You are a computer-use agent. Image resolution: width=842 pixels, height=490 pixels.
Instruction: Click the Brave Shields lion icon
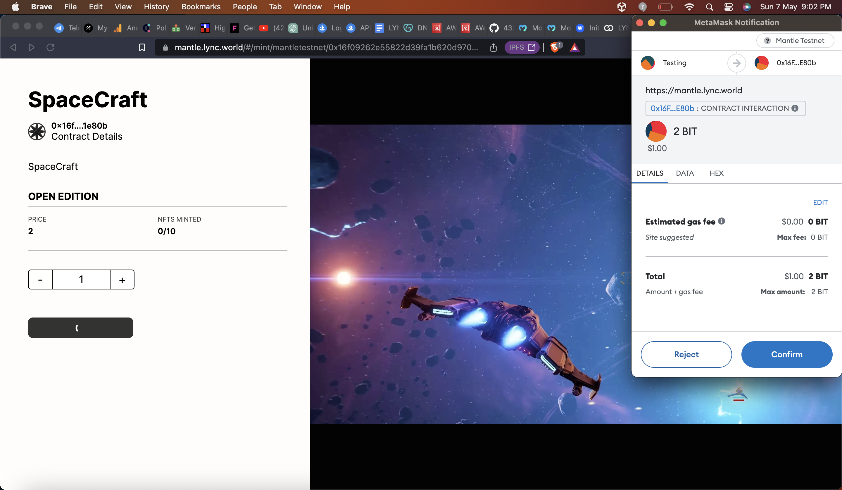pos(555,47)
